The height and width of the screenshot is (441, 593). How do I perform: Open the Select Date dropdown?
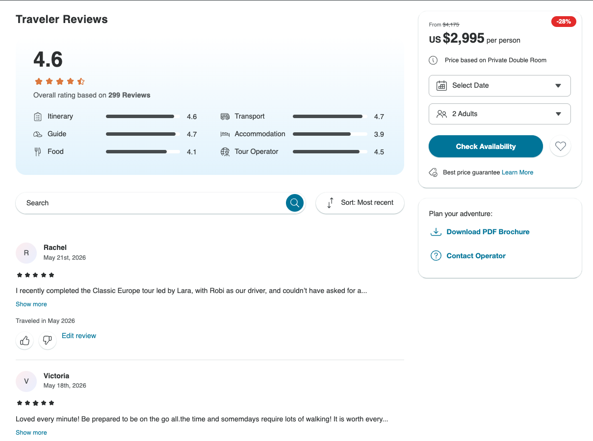click(x=500, y=86)
